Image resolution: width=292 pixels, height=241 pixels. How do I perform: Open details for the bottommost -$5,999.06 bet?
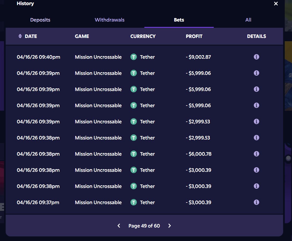click(257, 105)
